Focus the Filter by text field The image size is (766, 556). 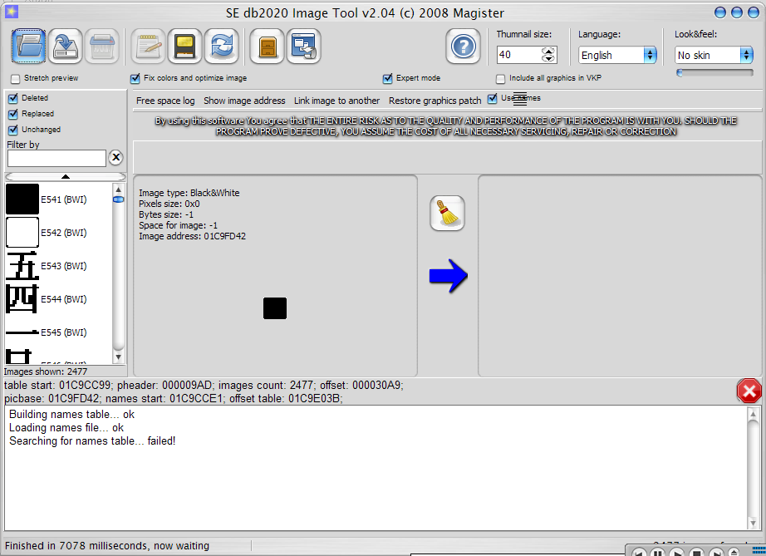[56, 158]
